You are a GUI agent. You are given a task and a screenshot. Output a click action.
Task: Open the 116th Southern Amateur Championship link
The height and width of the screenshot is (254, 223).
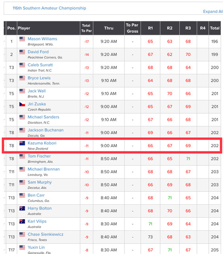pyautogui.click(x=49, y=8)
